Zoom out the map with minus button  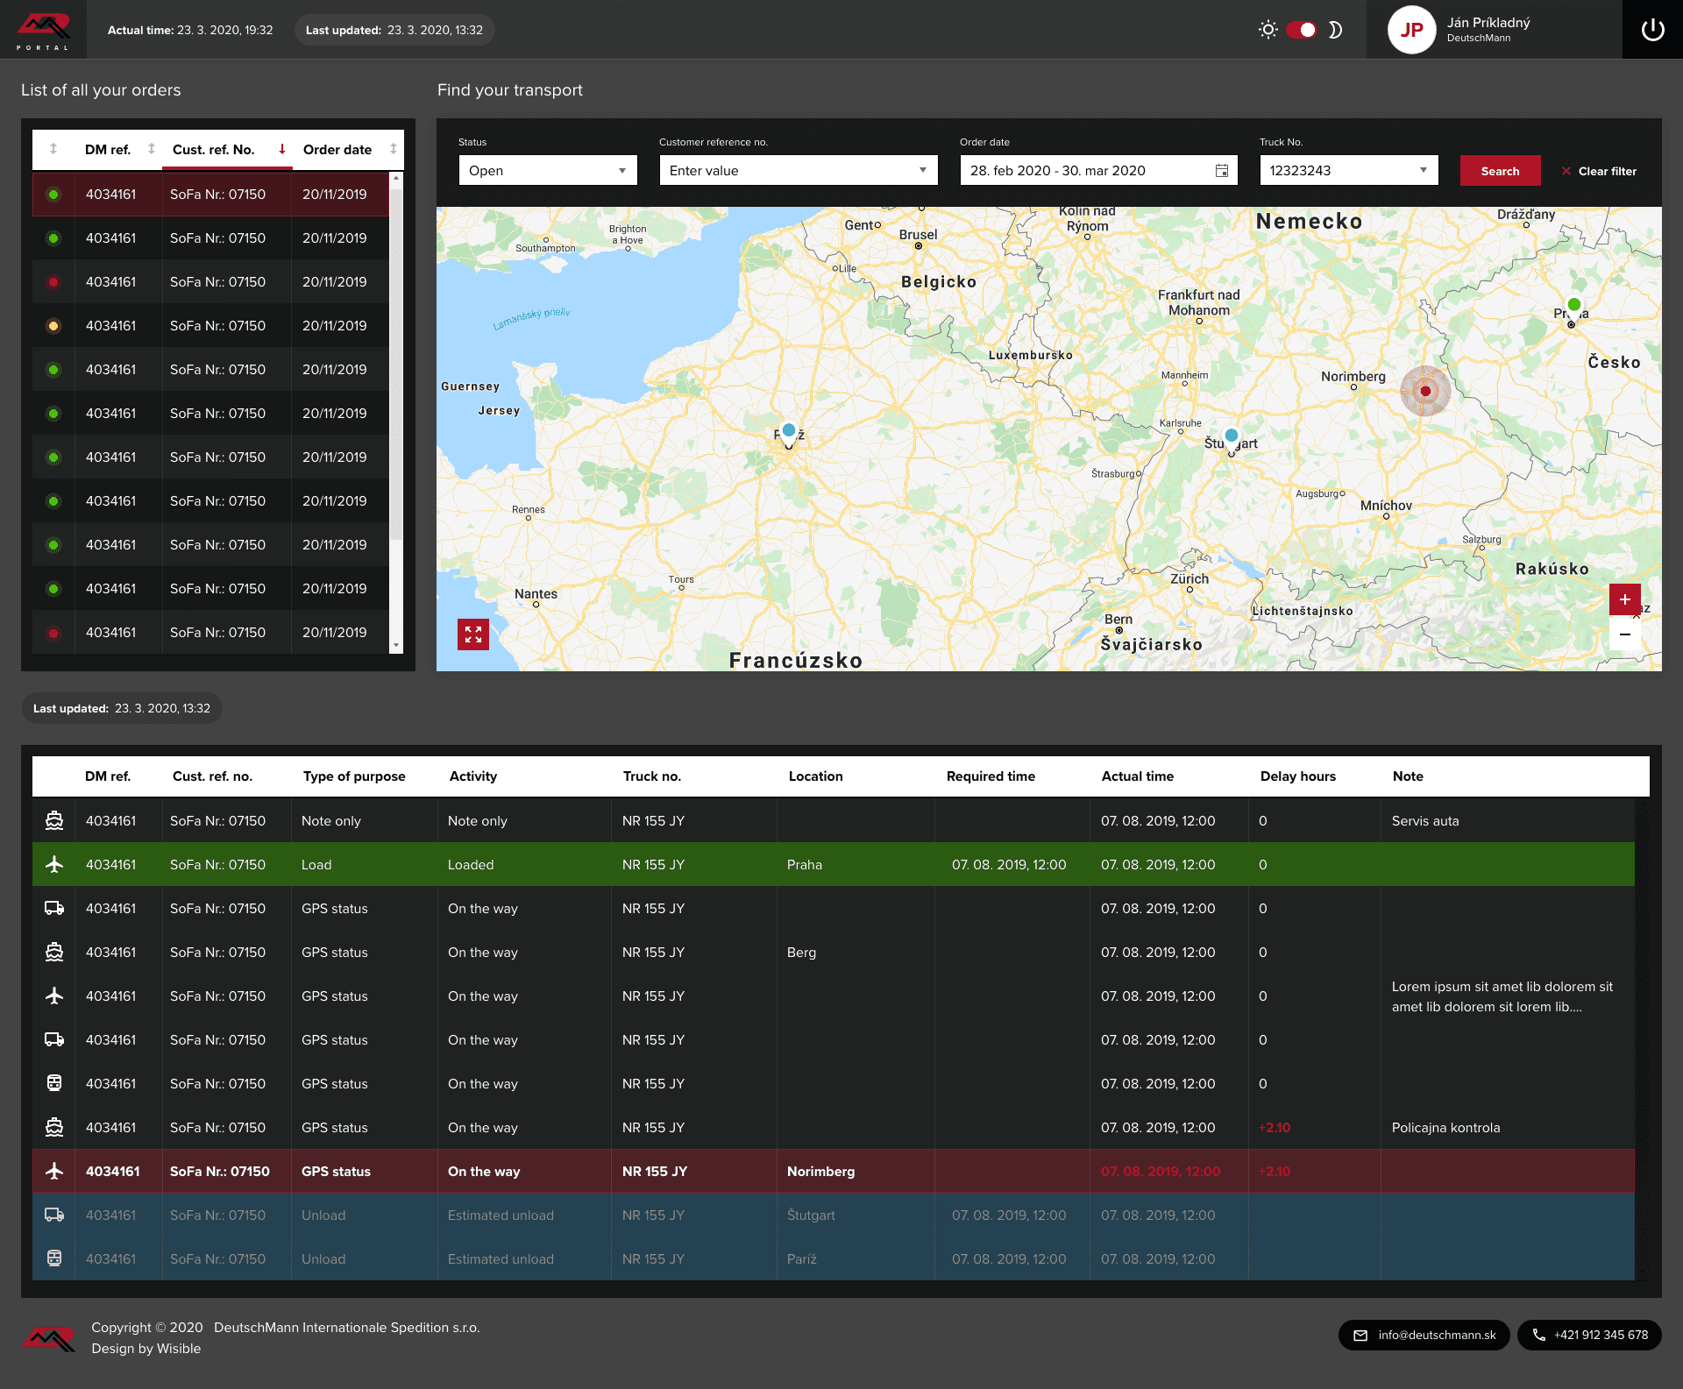click(x=1624, y=634)
